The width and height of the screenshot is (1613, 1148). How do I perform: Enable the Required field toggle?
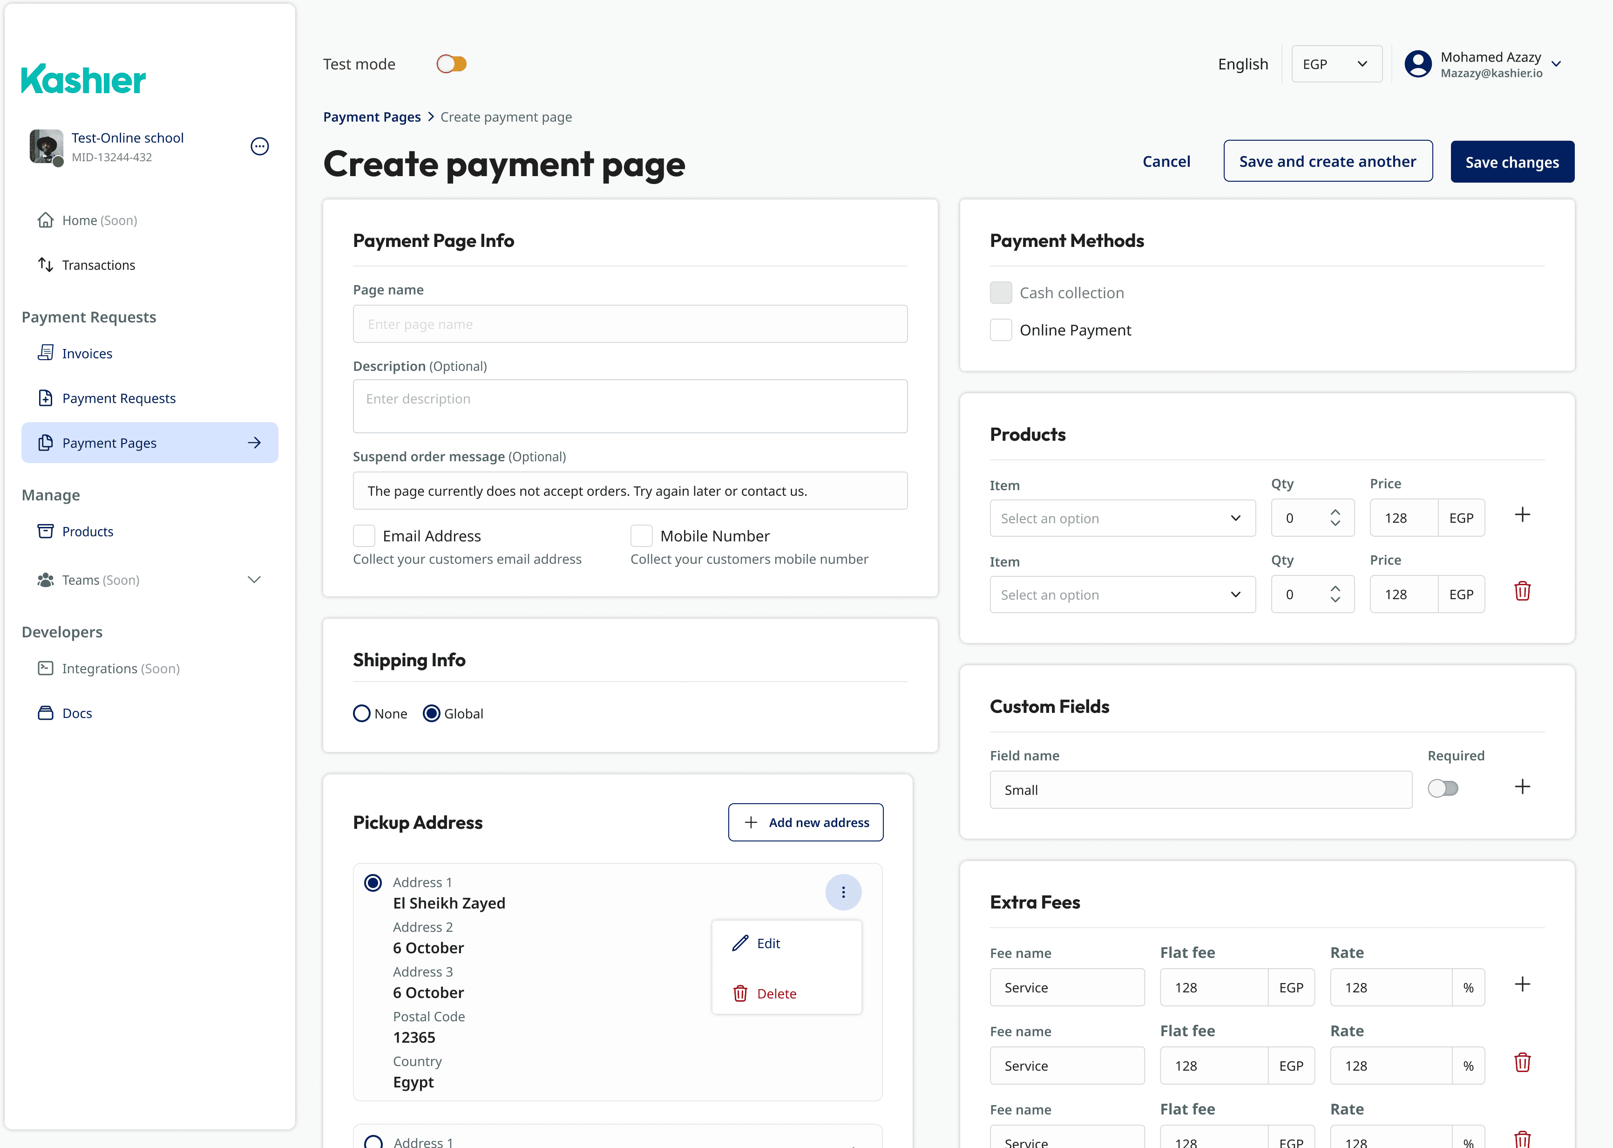[1442, 789]
